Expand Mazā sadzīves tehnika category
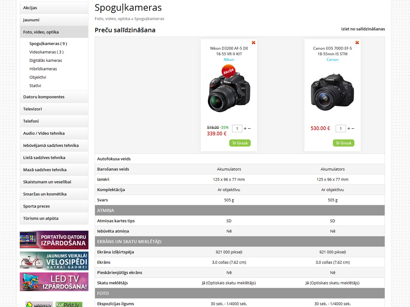The width and height of the screenshot is (410, 307). (x=54, y=170)
